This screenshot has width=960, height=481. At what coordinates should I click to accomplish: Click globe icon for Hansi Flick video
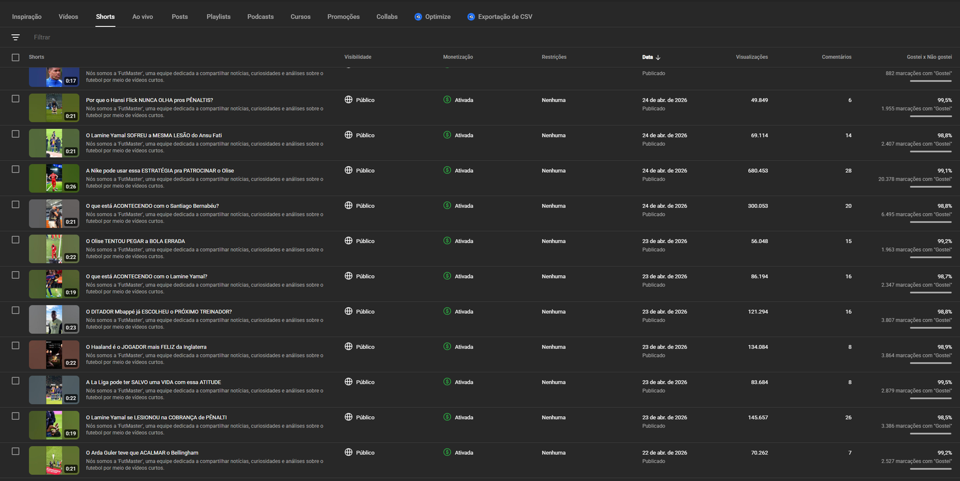(x=349, y=100)
